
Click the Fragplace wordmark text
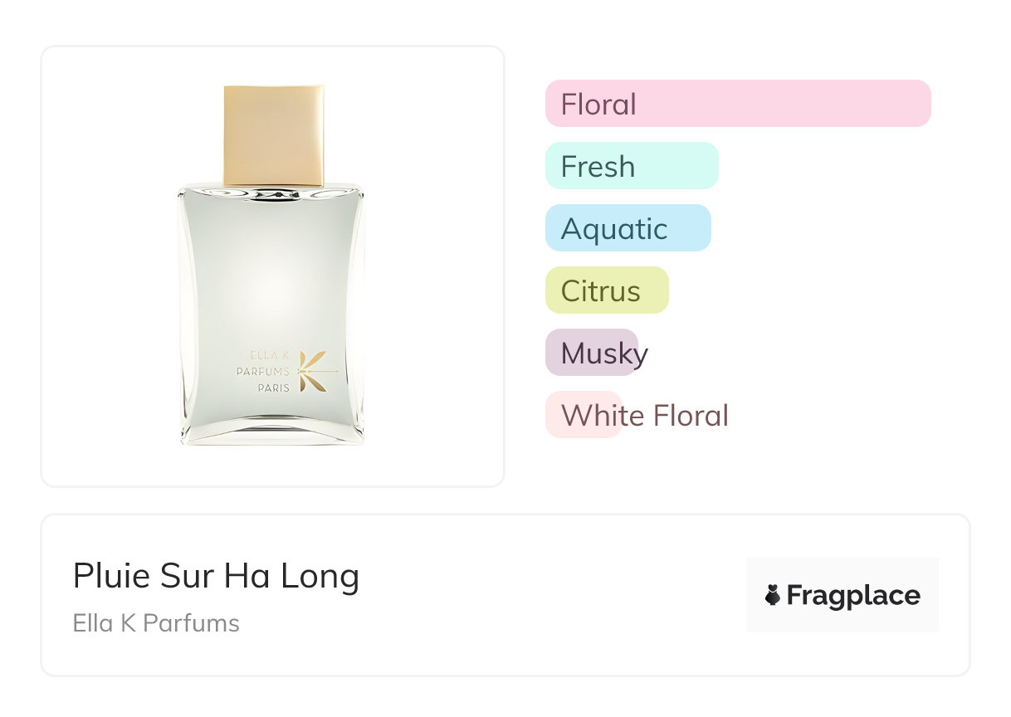click(x=853, y=595)
